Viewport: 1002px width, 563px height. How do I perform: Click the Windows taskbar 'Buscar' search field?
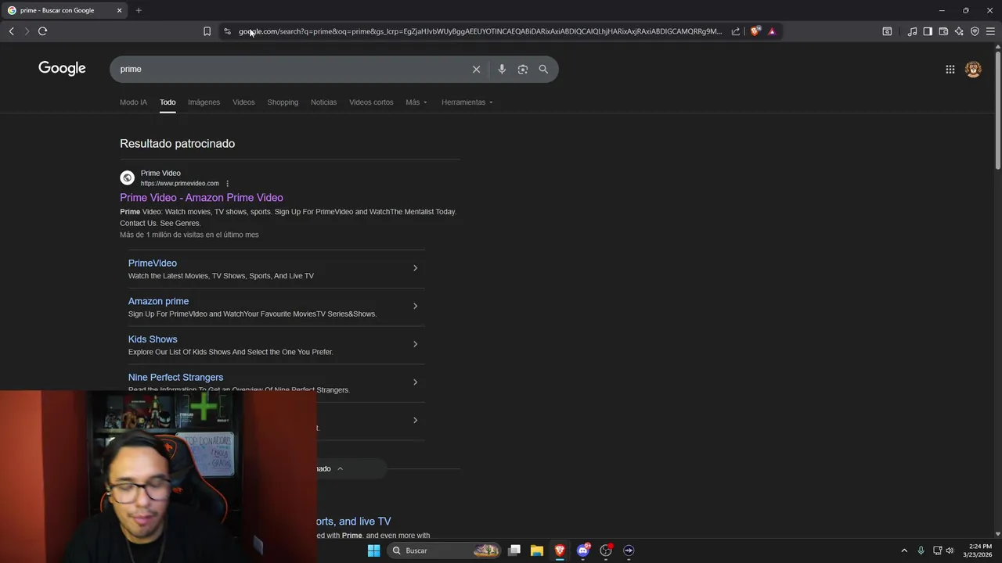point(445,550)
